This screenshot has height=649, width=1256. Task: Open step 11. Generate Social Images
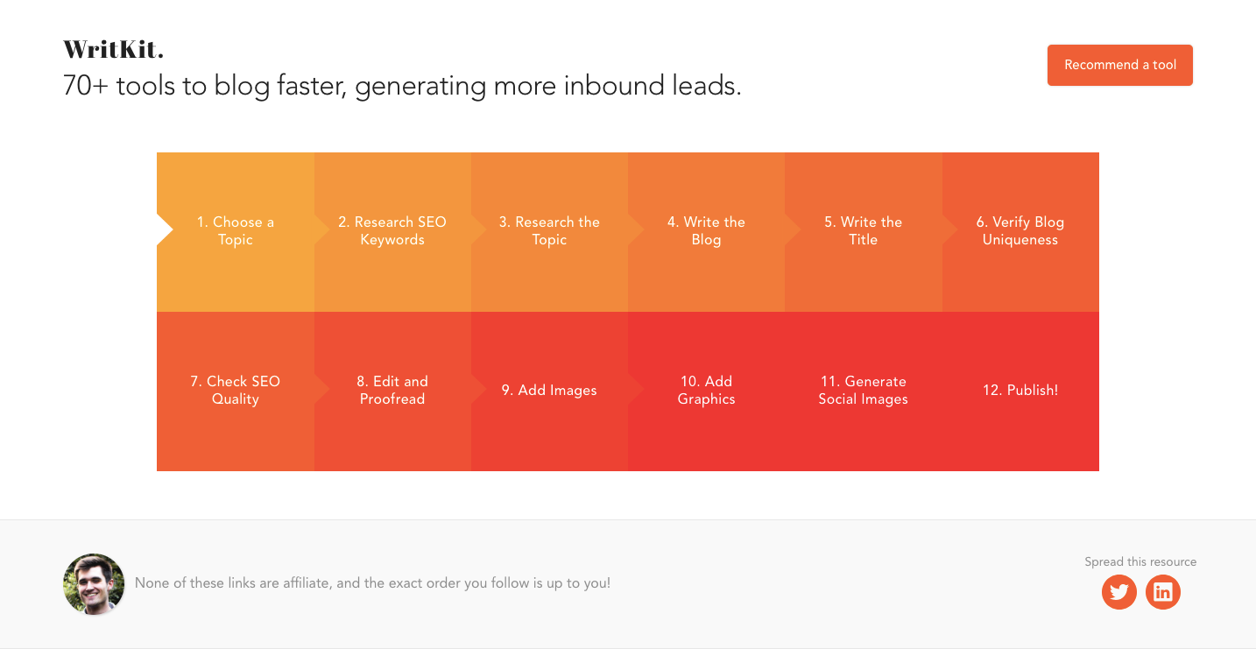863,391
